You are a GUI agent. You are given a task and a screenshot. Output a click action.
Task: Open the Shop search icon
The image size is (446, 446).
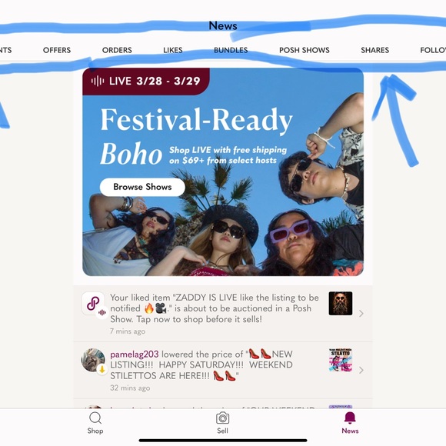coord(95,418)
